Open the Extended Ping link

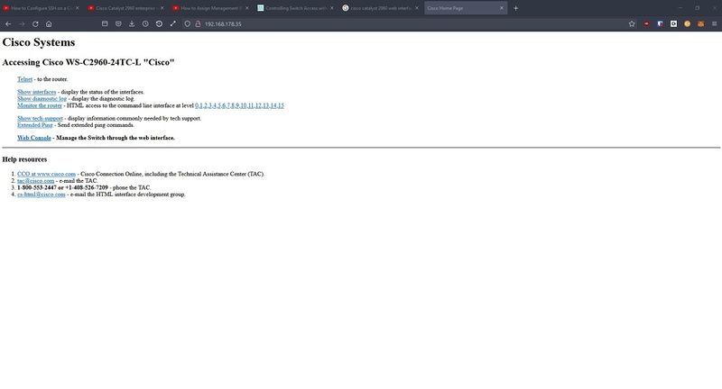pos(35,125)
